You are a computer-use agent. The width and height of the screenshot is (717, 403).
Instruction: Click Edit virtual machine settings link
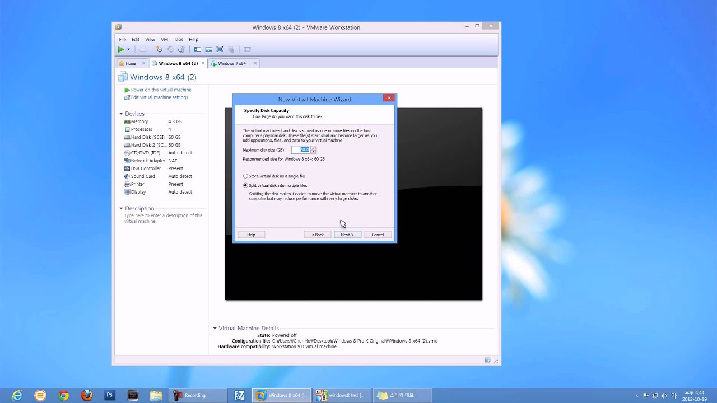coord(159,97)
